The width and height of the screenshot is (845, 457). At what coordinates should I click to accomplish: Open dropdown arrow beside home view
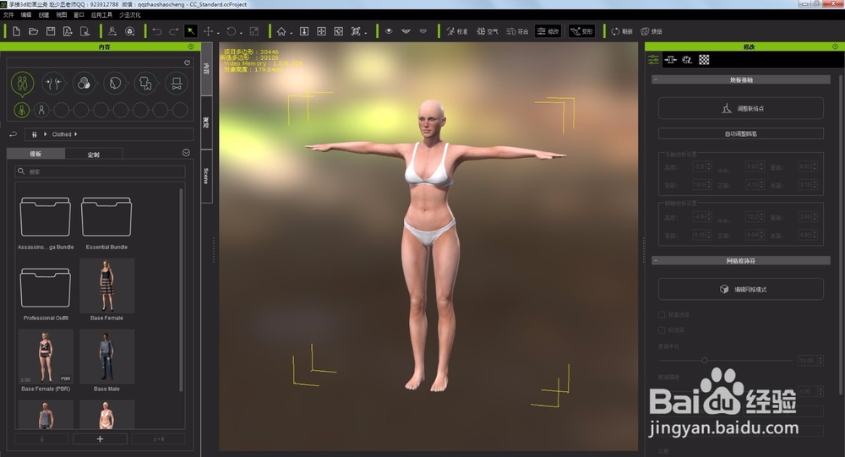point(291,33)
